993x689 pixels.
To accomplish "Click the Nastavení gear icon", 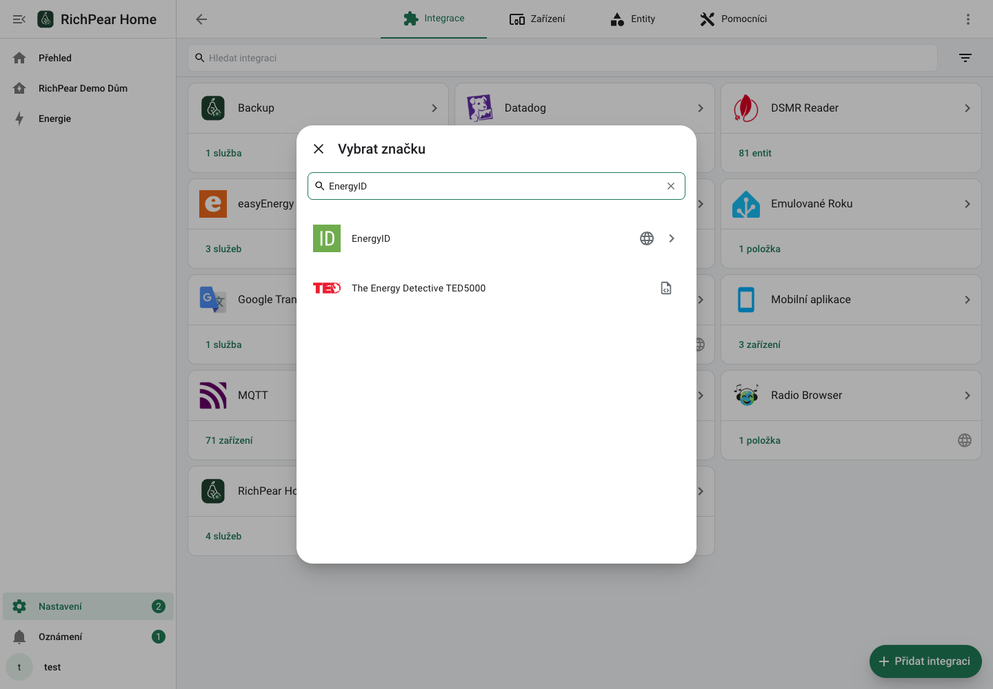I will coord(19,606).
